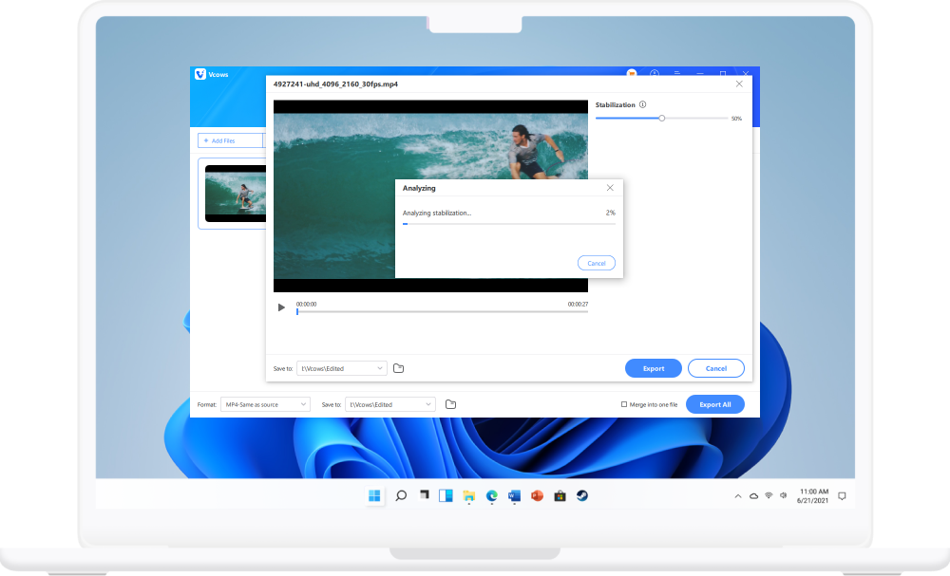
Task: Expand the Format MP4-Same as source dropdown
Action: [265, 404]
